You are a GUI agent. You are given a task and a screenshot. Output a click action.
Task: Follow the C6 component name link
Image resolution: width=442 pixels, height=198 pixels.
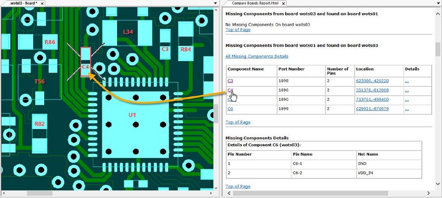click(230, 109)
